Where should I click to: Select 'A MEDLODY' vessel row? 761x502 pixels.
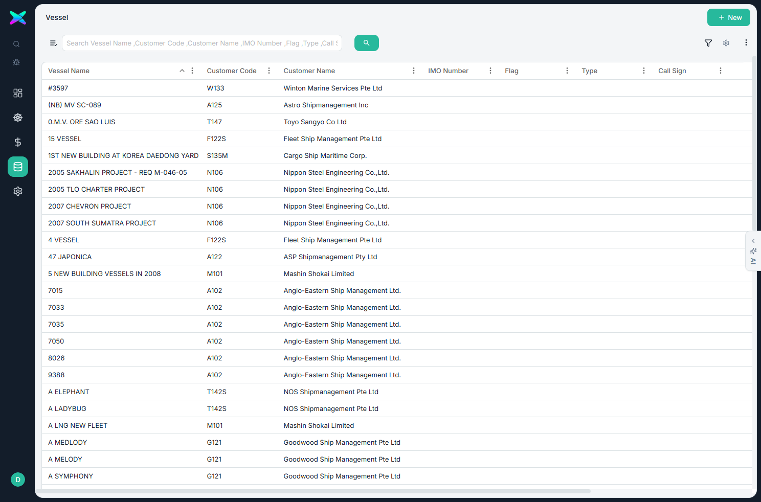pyautogui.click(x=397, y=442)
